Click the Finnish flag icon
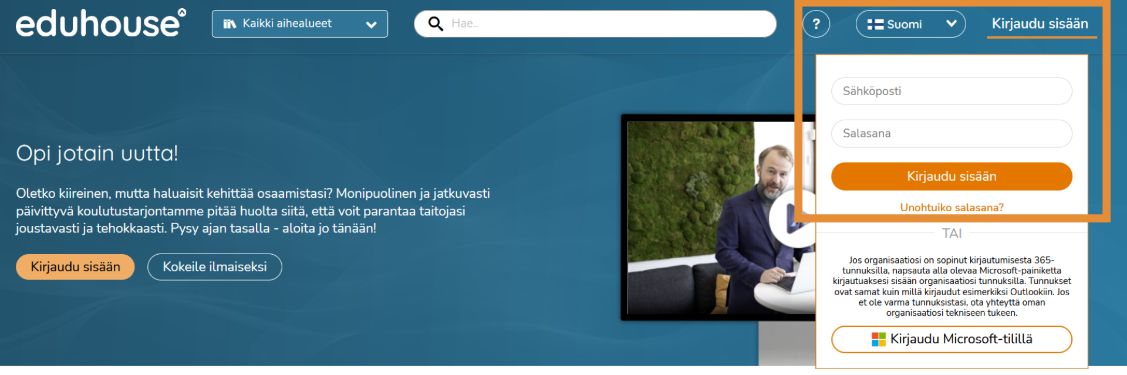This screenshot has height=375, width=1127. click(875, 25)
